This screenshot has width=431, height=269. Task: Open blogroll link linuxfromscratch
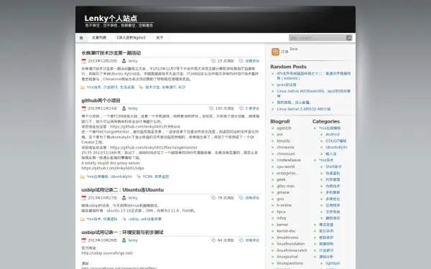coord(292,250)
